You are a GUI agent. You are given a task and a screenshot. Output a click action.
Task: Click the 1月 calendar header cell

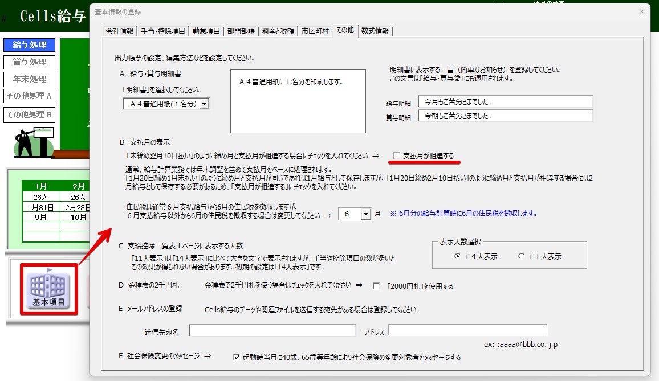[41, 186]
